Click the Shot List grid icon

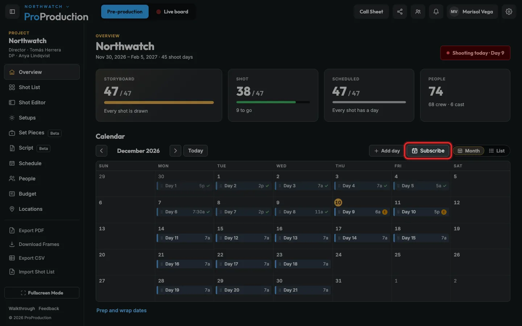[x=12, y=87]
